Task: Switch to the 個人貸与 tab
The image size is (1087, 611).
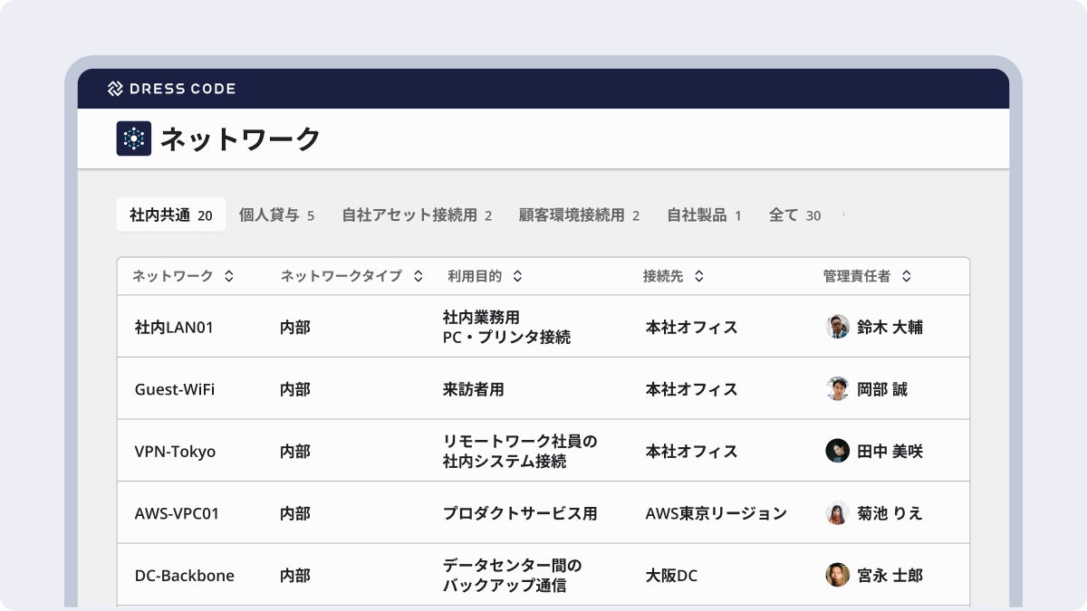Action: click(276, 215)
